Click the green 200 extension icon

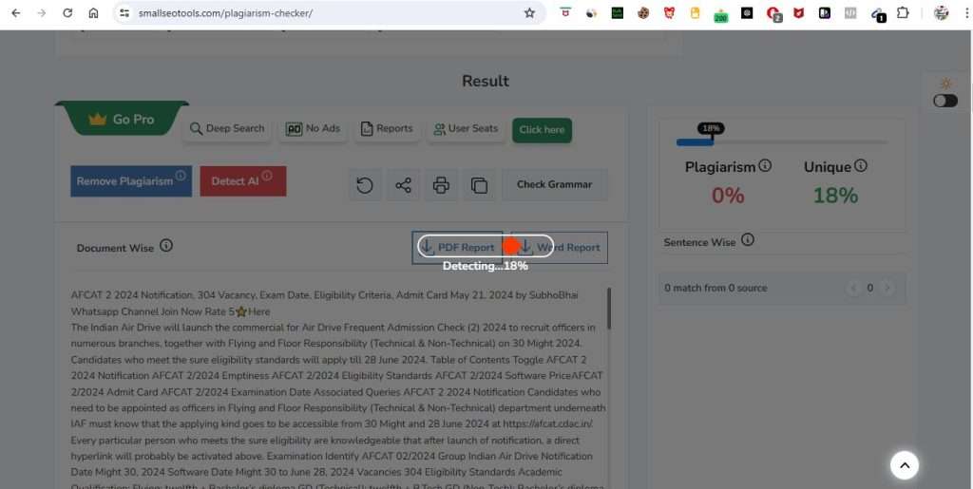720,15
